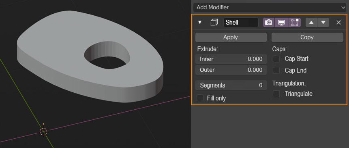
Task: Toggle modifier display in edit mode
Action: tap(295, 22)
